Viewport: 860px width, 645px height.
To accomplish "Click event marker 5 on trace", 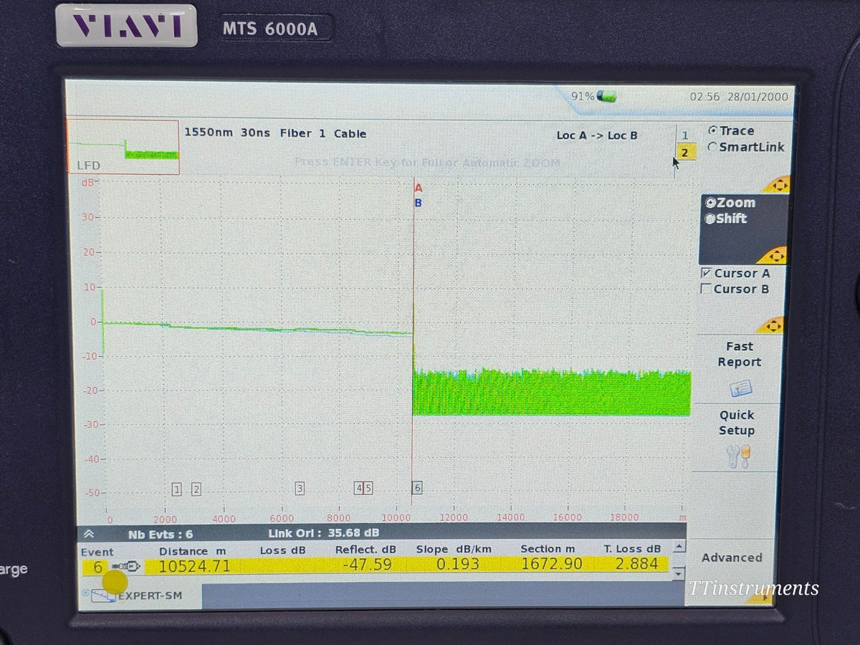I will tap(368, 489).
